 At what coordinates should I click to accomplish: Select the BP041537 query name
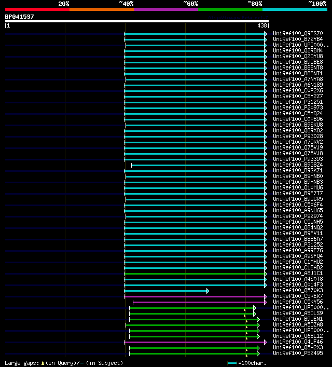click(19, 17)
